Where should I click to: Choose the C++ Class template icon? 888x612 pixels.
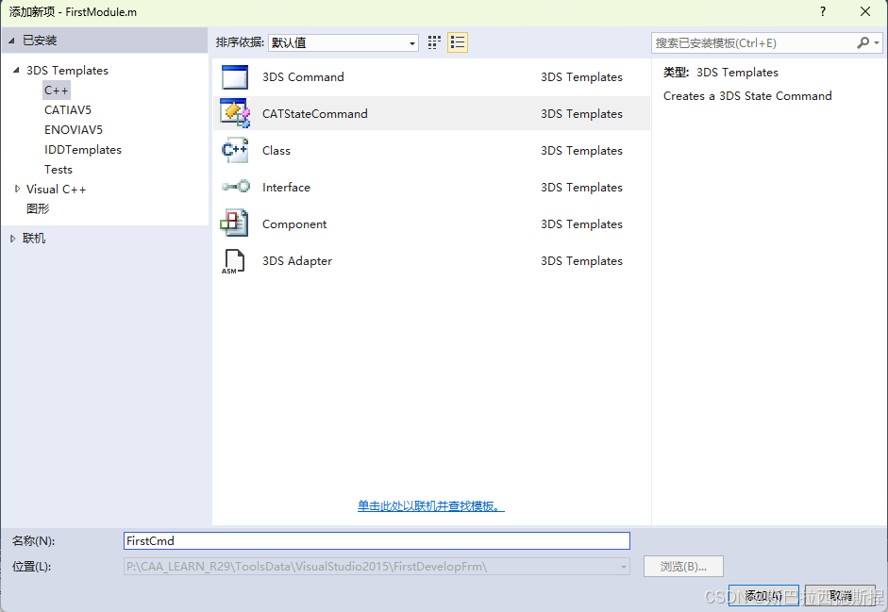(x=234, y=151)
